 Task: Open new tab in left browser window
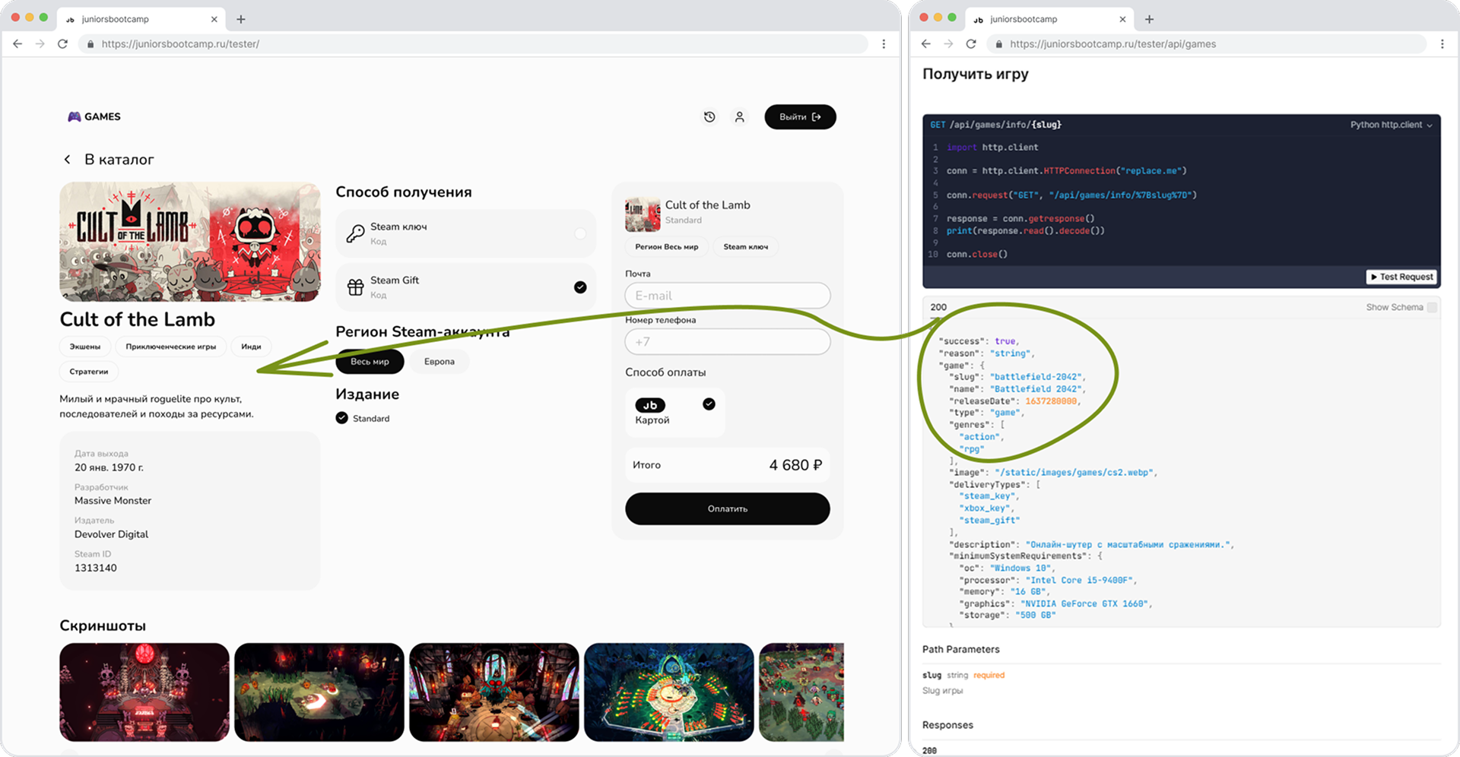241,19
